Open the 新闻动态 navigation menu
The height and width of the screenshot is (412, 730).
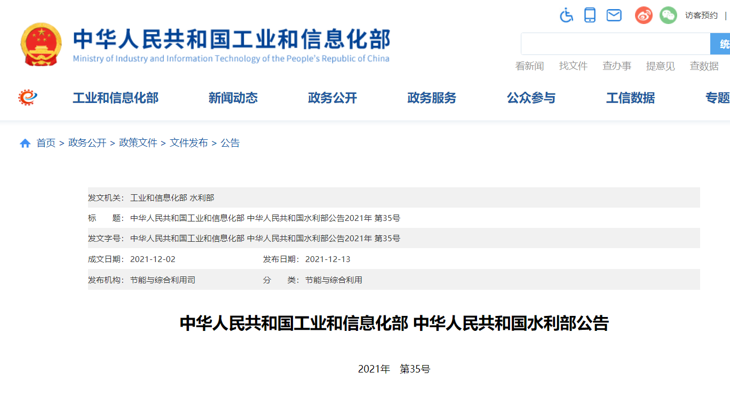coord(233,98)
